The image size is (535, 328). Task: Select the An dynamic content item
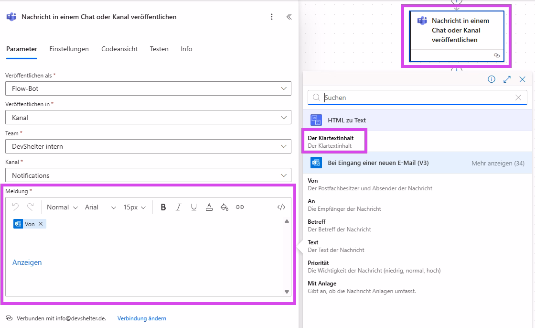(x=417, y=205)
